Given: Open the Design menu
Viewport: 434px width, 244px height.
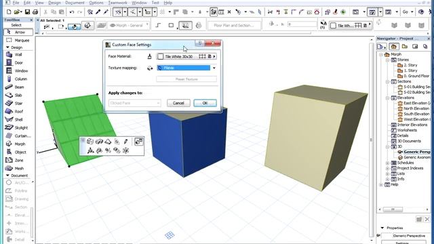Looking at the screenshot, I should 54,3.
